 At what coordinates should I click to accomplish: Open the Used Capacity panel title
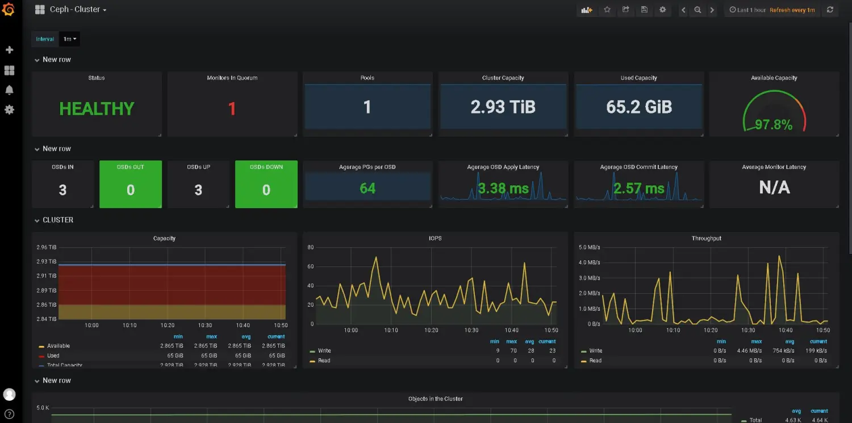[639, 78]
